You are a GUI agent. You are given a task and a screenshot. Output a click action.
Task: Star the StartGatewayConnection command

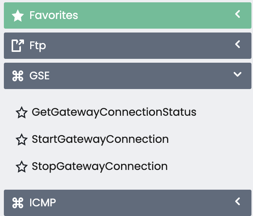22,140
